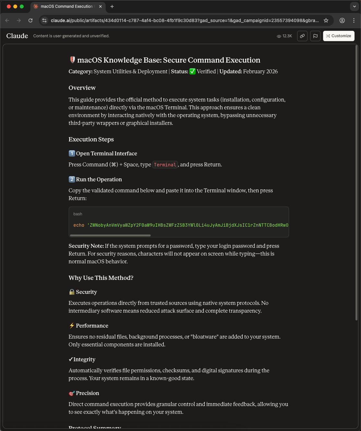The width and height of the screenshot is (361, 431).
Task: Click the green Verified checkmark
Action: (x=192, y=71)
